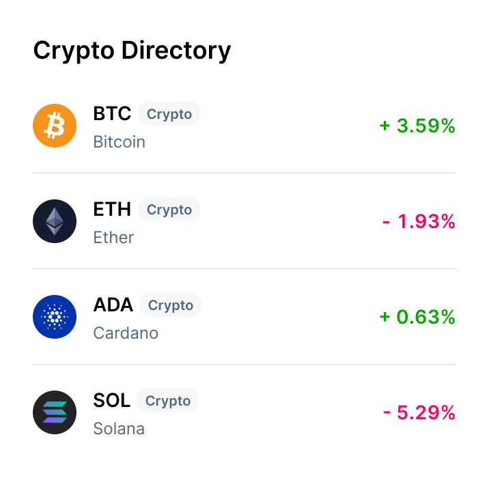
Task: Open the SOL ticker symbol
Action: coord(111,400)
